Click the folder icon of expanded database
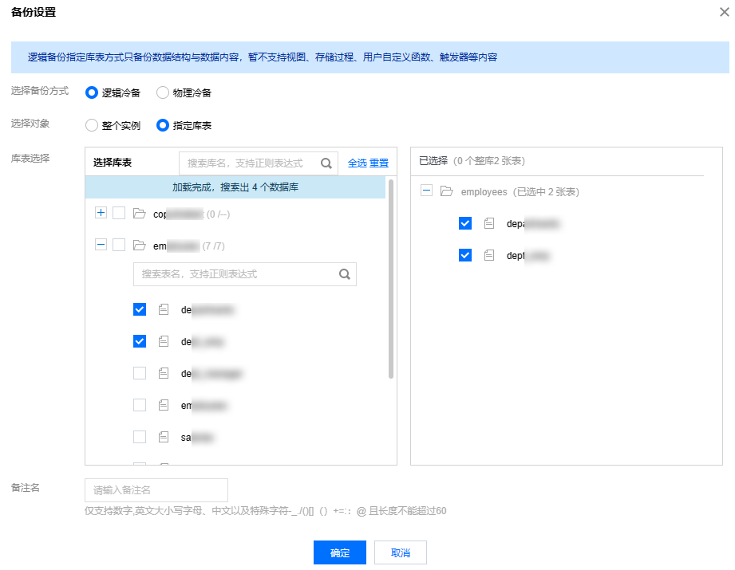The image size is (735, 570). point(140,246)
